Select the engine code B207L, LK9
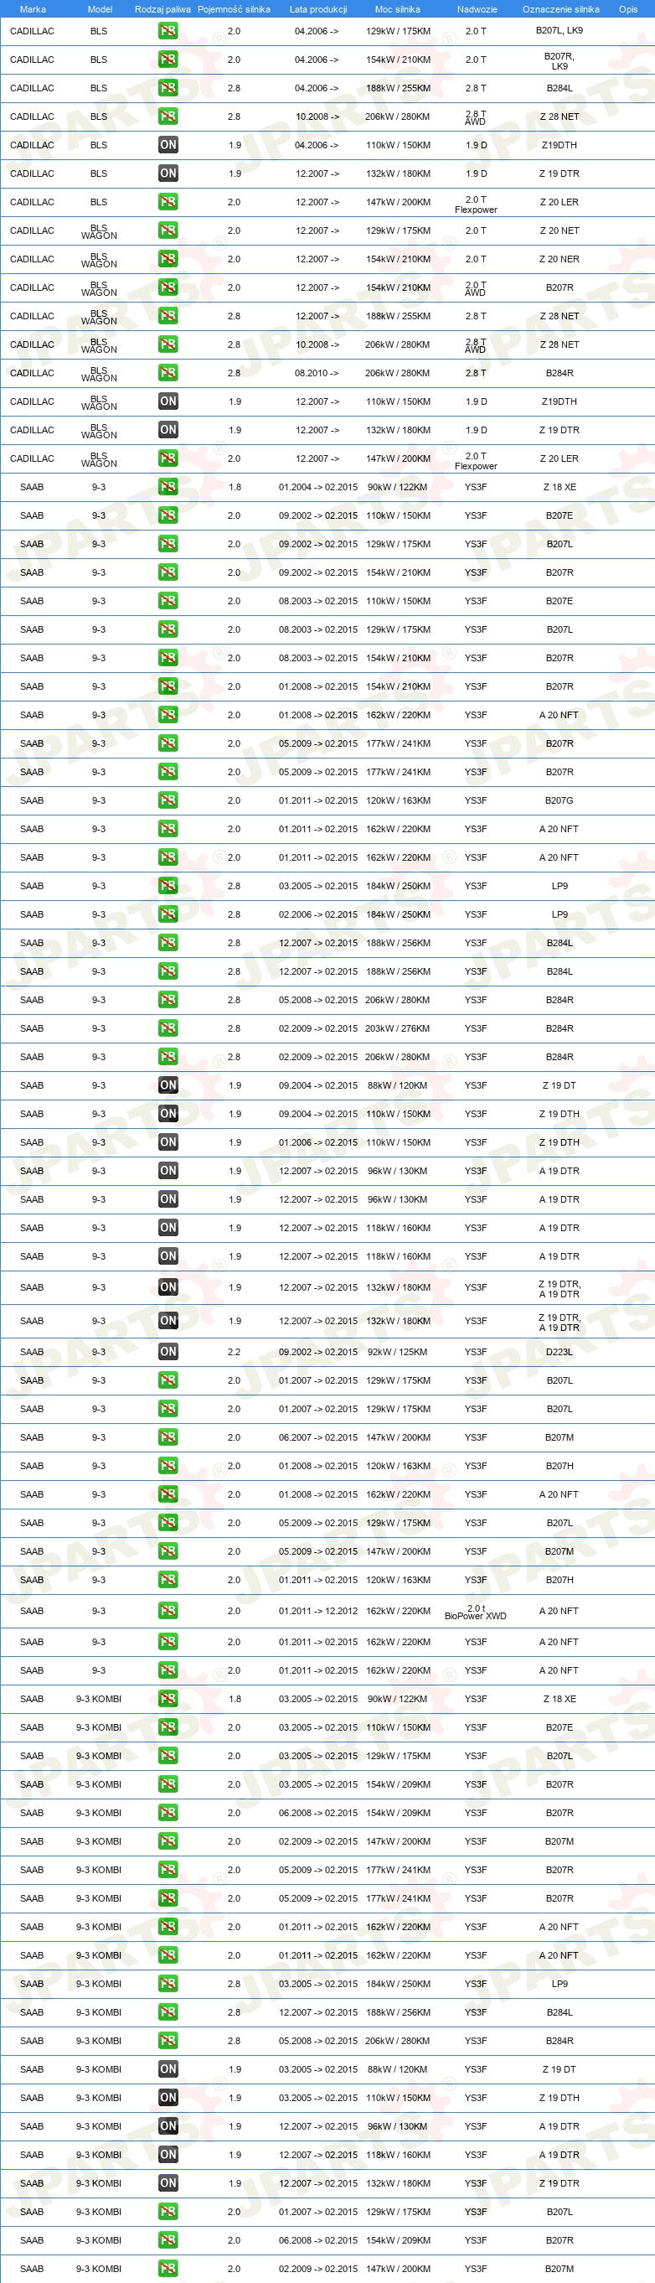This screenshot has height=2283, width=655. [560, 30]
